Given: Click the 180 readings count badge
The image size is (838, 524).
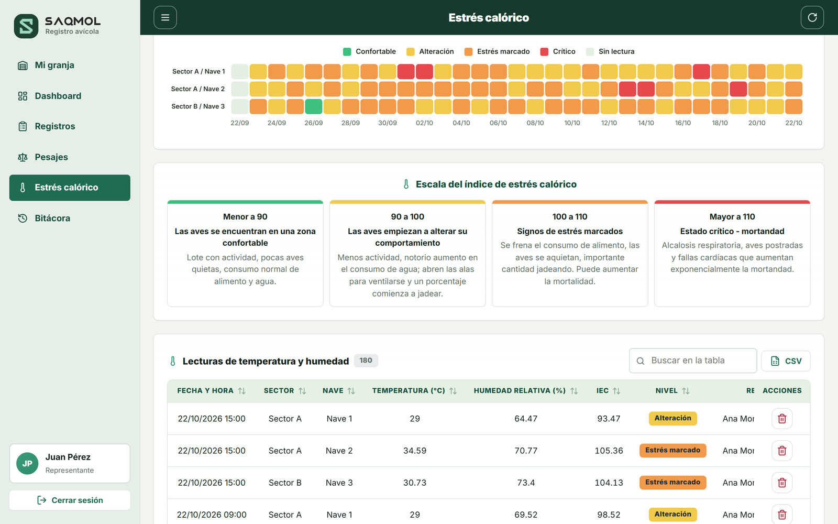Looking at the screenshot, I should pos(366,361).
